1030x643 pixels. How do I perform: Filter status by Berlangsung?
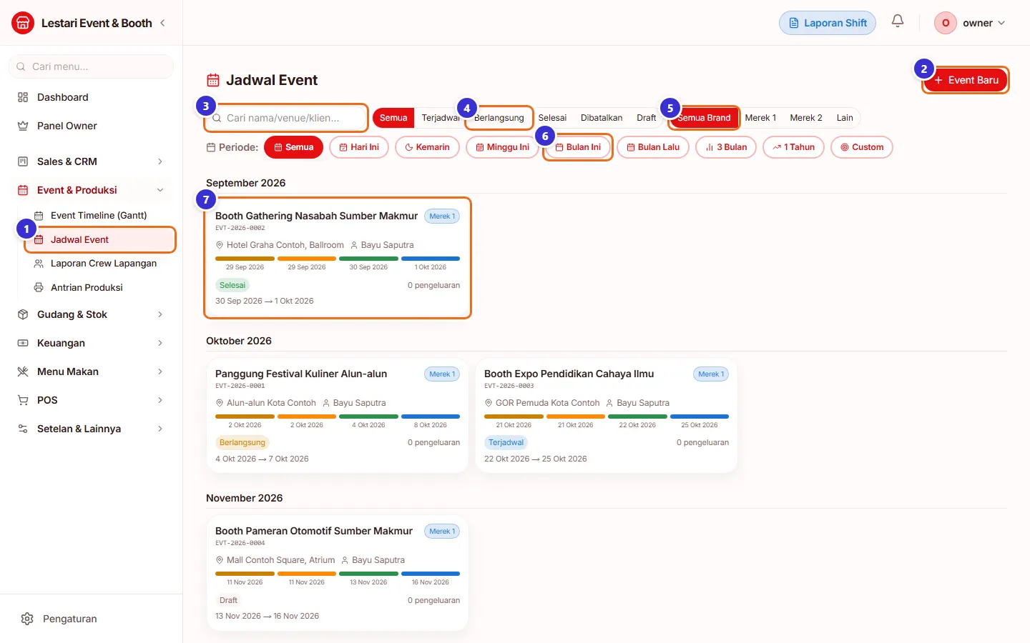click(x=499, y=118)
